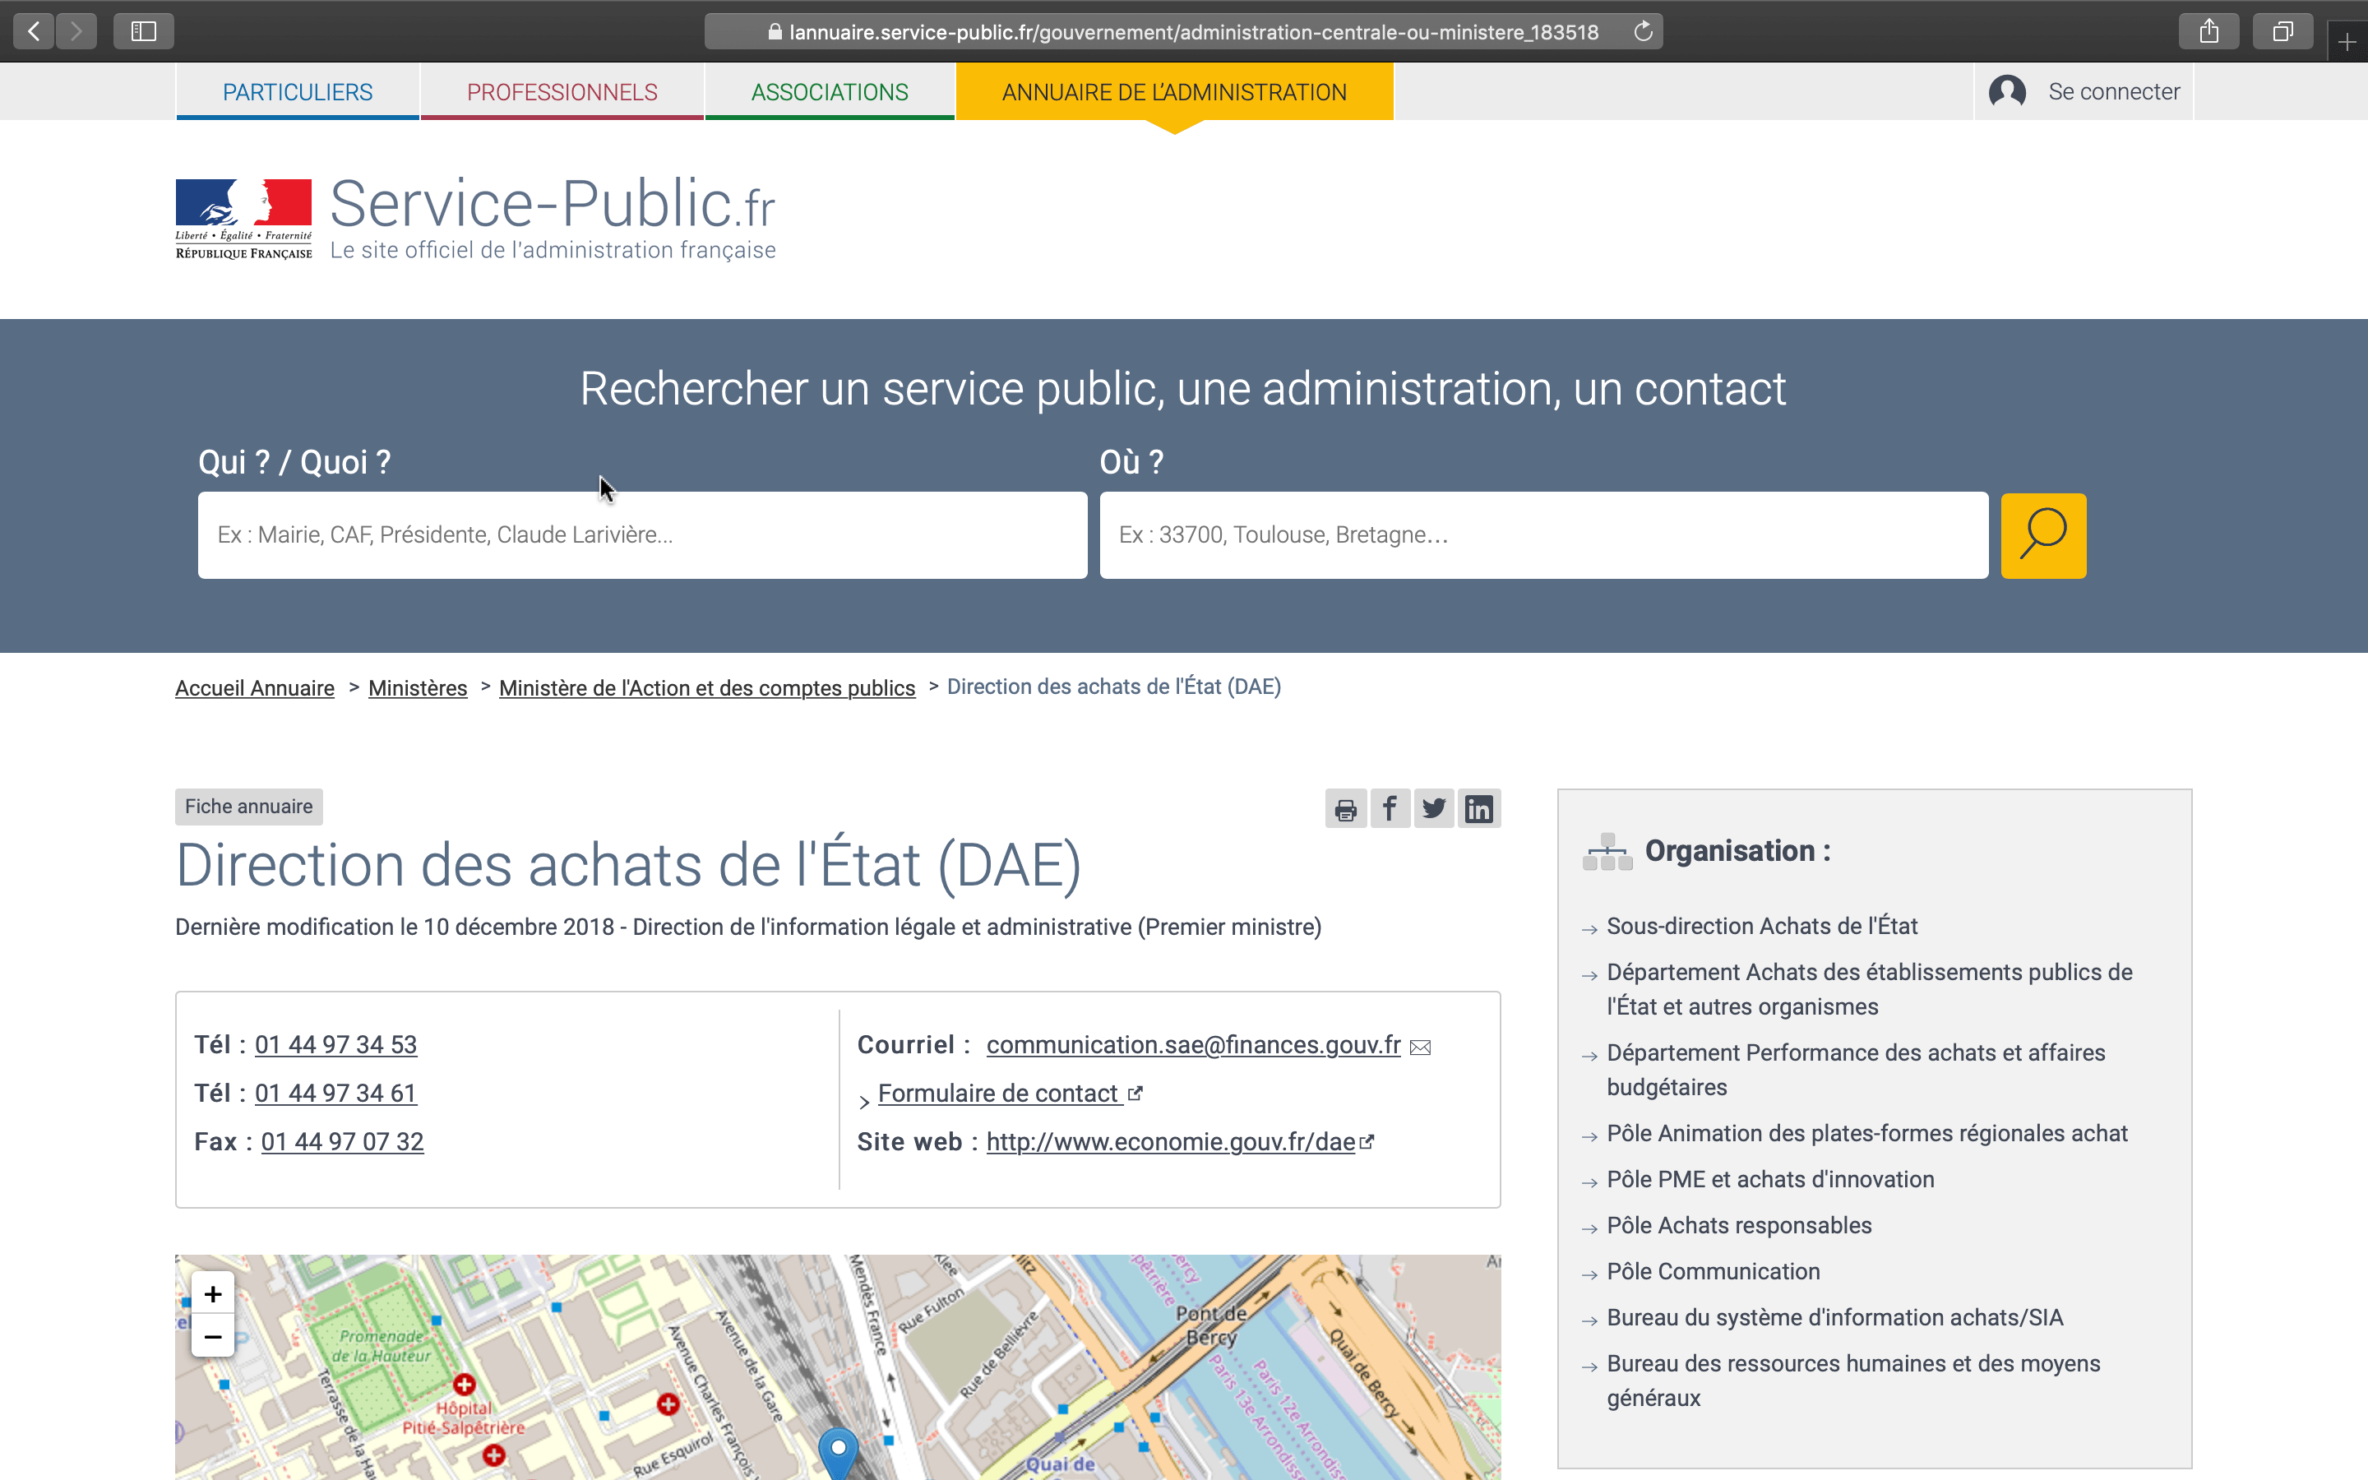Reload the page with the refresh icon
Viewport: 2368px width, 1480px height.
(x=1643, y=31)
